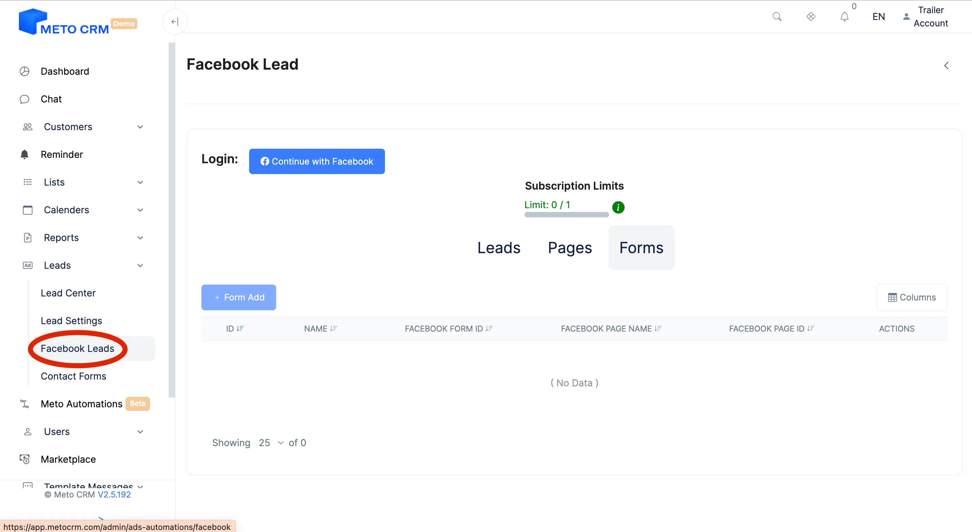Image resolution: width=972 pixels, height=532 pixels.
Task: Click the Lists bullet icon
Action: pos(28,182)
